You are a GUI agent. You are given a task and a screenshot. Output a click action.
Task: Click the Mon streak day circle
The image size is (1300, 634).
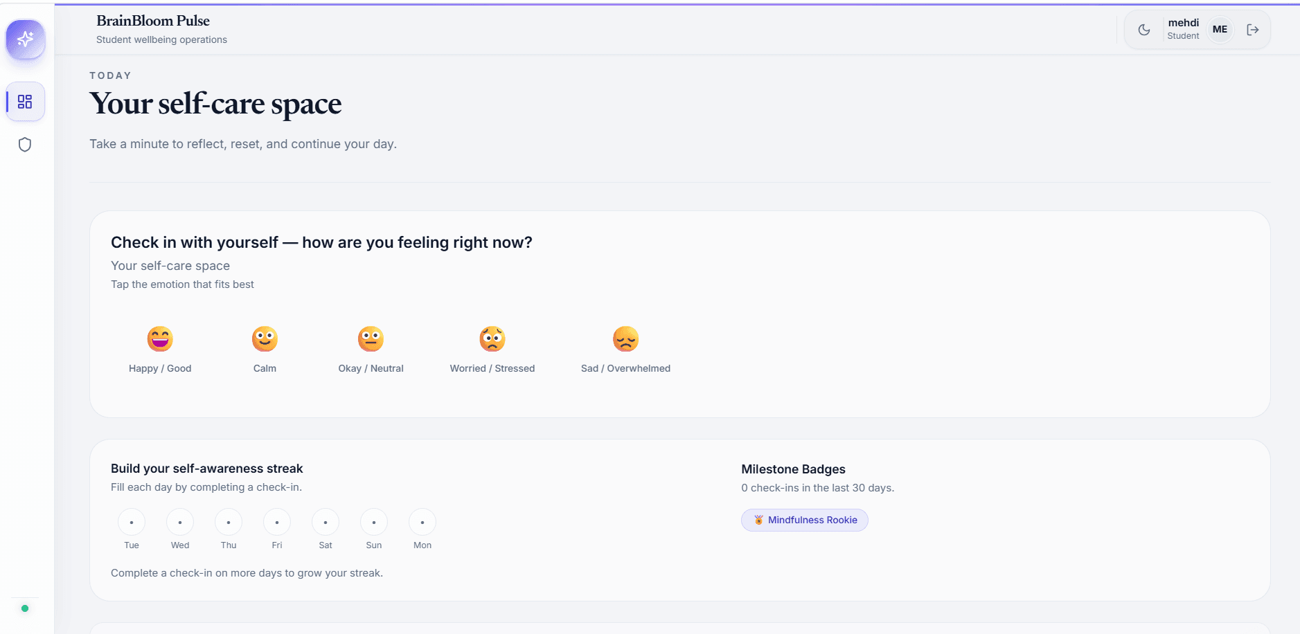click(422, 522)
